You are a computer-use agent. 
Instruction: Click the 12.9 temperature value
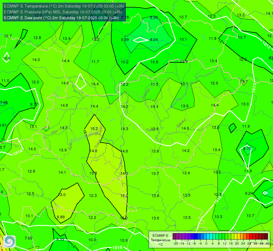[214, 83]
